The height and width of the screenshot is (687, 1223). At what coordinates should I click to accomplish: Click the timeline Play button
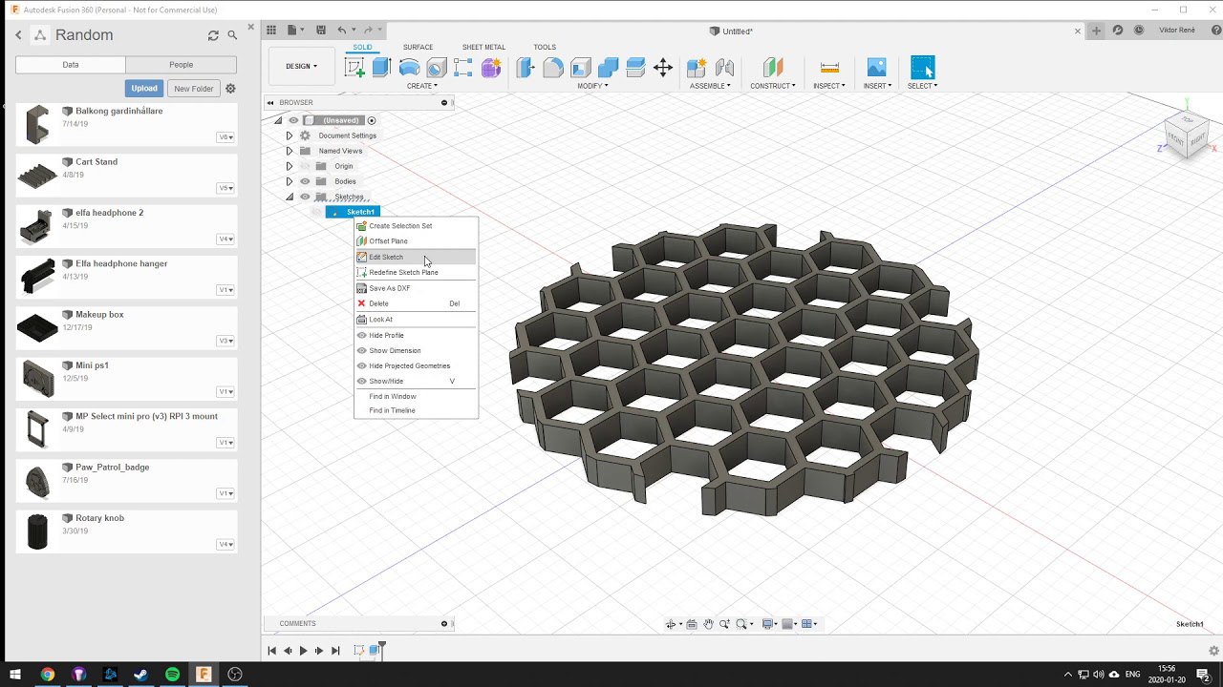click(304, 650)
